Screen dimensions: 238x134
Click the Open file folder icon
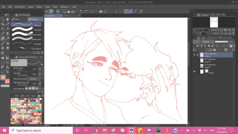click(x=69, y=12)
